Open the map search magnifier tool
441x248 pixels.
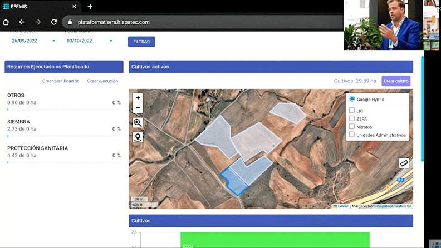coord(138,123)
